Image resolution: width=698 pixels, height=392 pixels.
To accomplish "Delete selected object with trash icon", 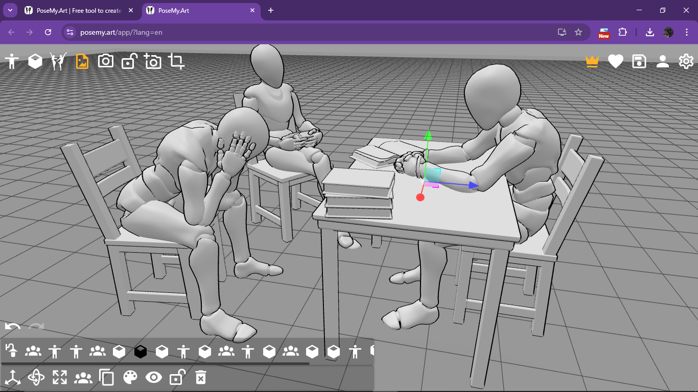I will click(201, 378).
